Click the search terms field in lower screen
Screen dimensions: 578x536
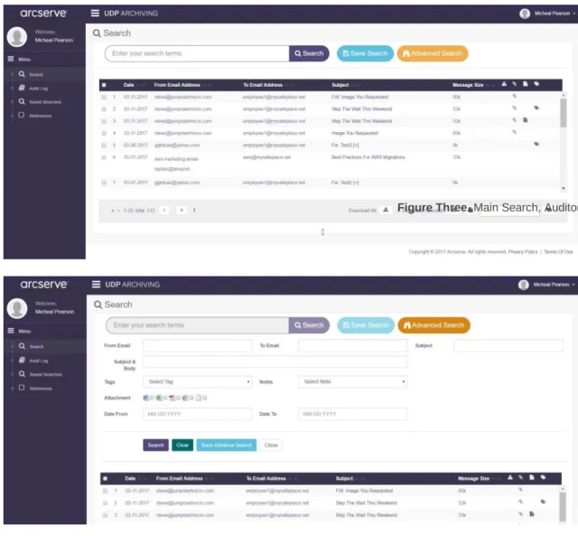(198, 325)
